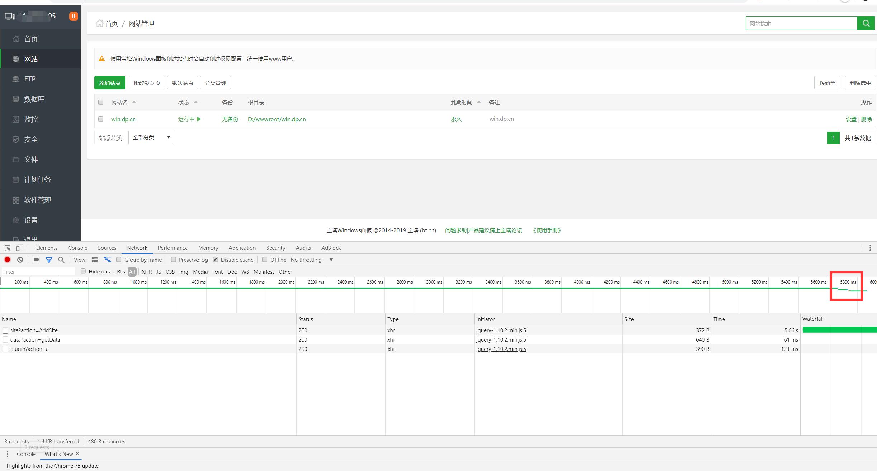Click the 修改默认页 button

point(147,83)
